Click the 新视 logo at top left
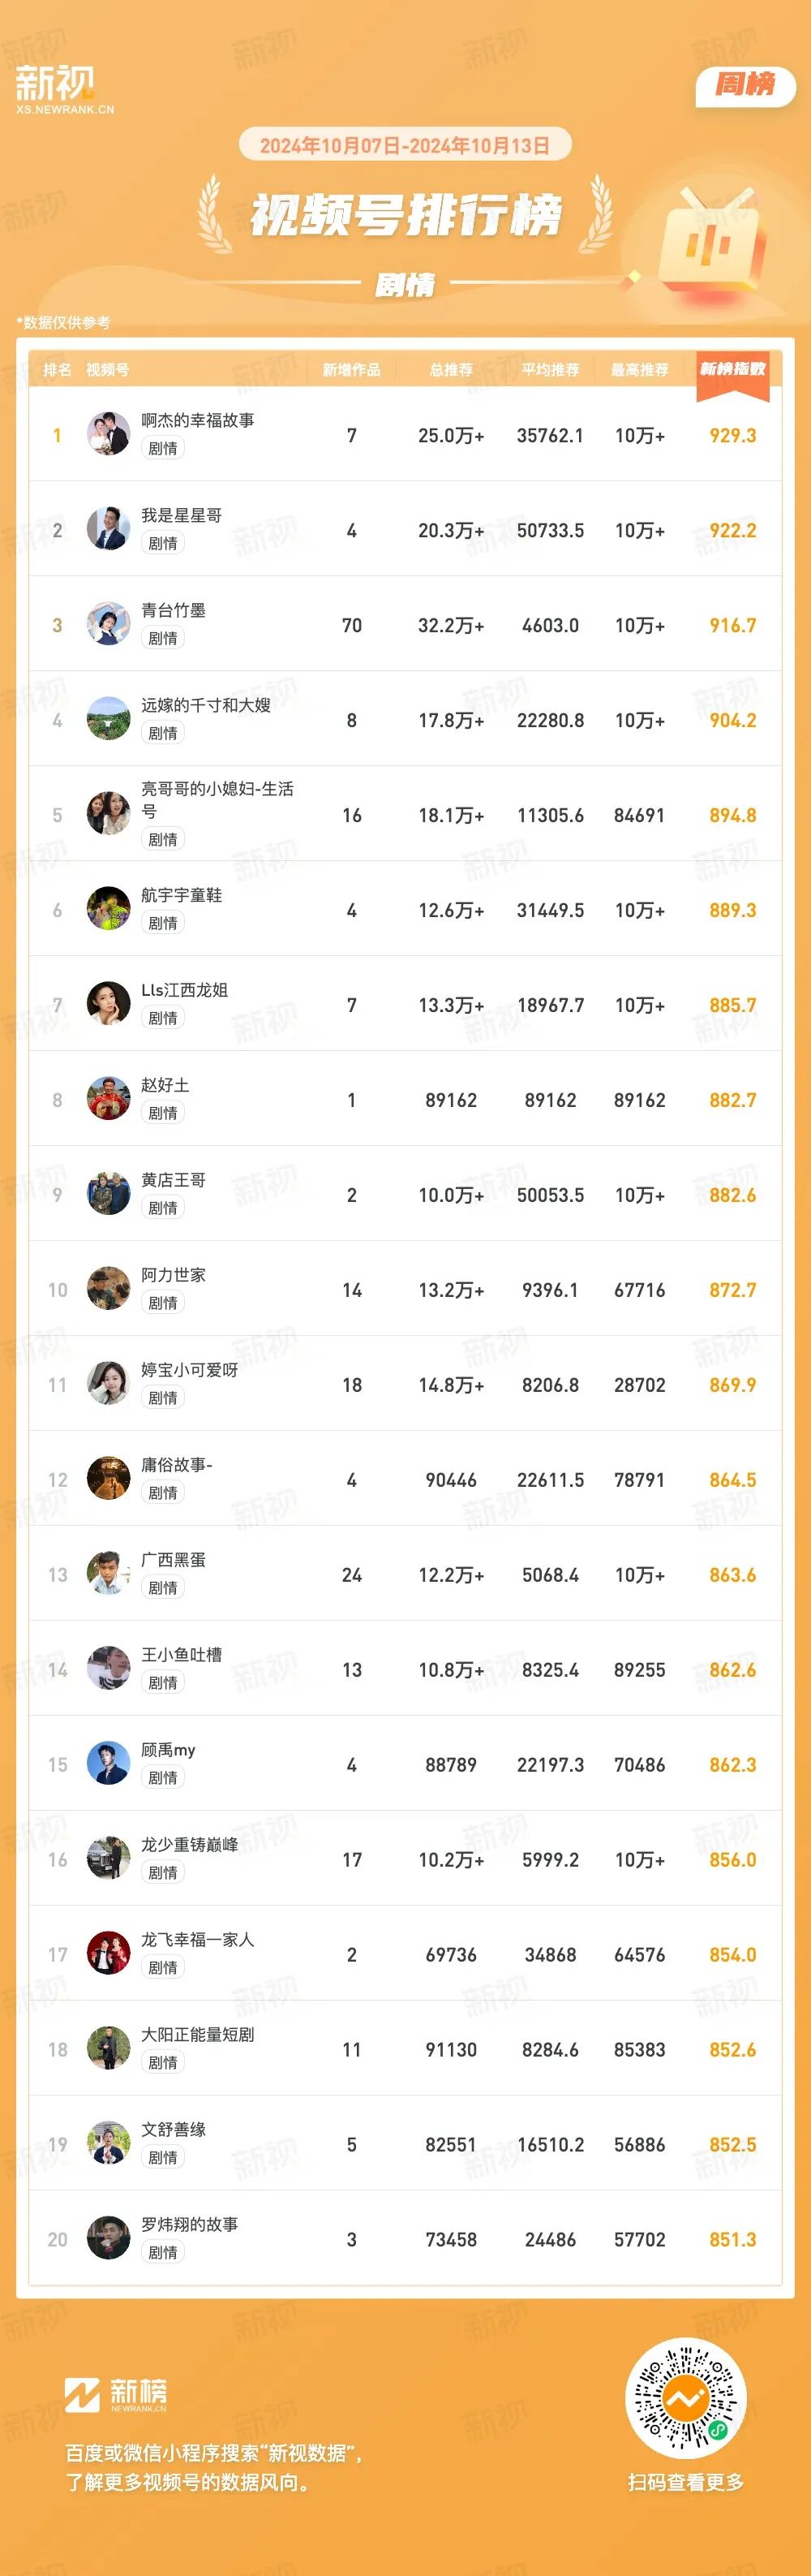The height and width of the screenshot is (2576, 811). 64,88
